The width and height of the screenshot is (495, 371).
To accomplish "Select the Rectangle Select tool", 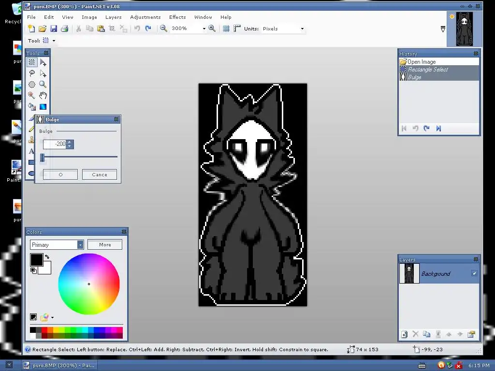I will [x=32, y=62].
